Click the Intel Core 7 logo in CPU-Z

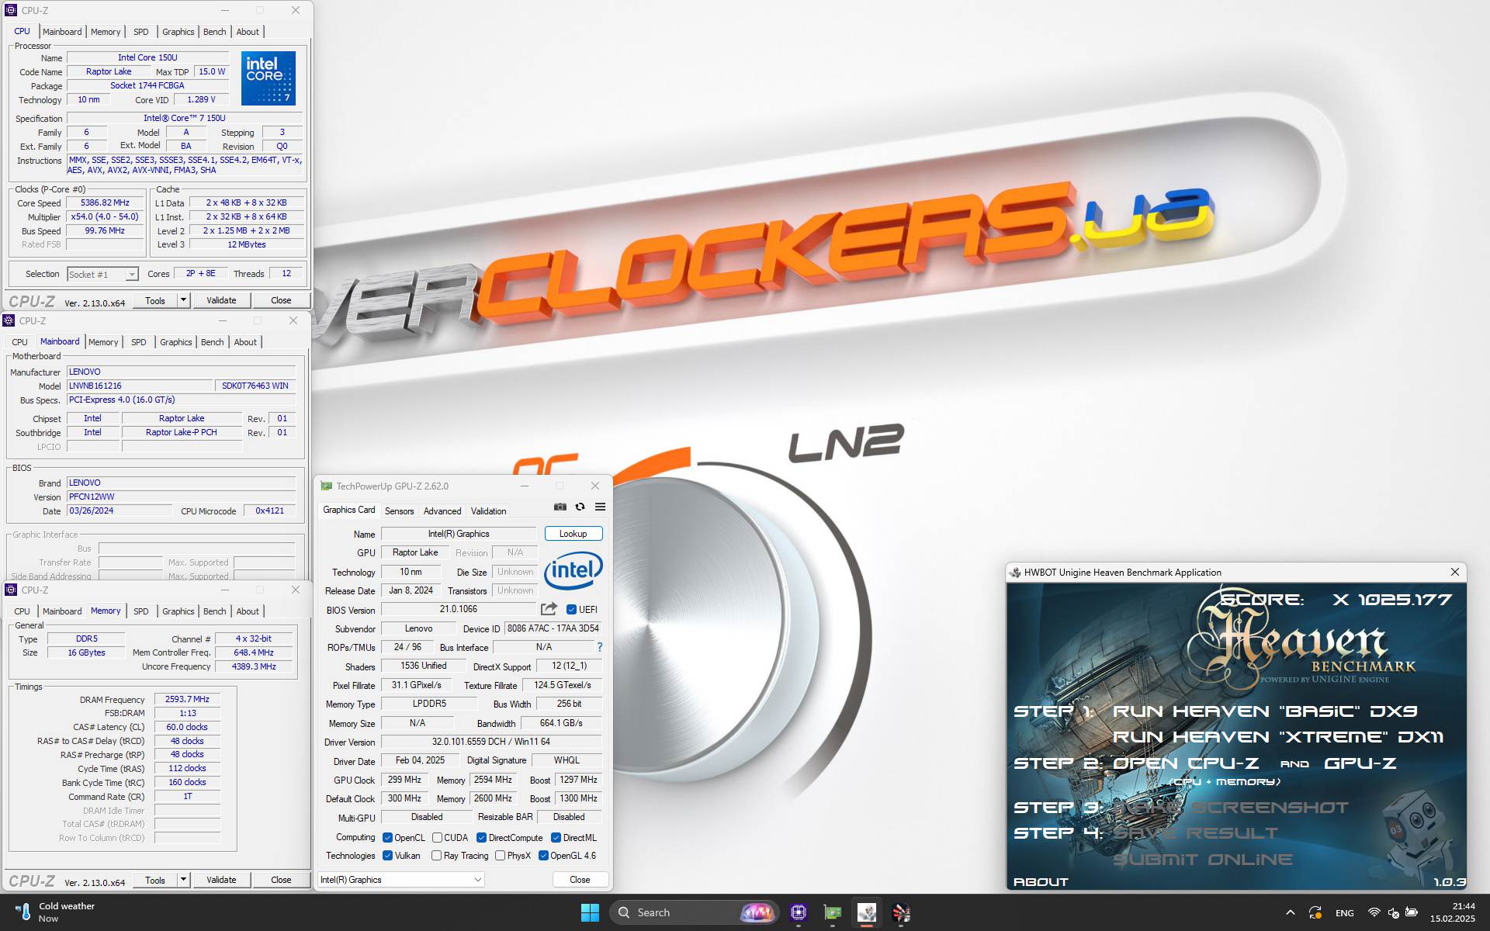(x=269, y=78)
